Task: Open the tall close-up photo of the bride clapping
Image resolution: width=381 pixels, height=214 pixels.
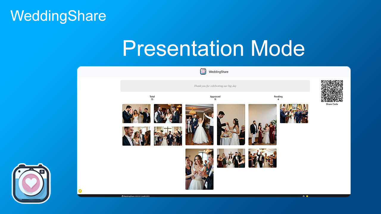Action: 199,169
